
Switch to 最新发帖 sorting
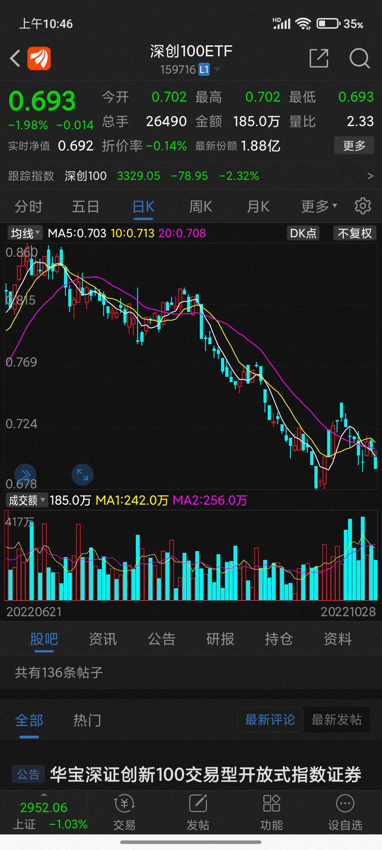click(x=336, y=719)
